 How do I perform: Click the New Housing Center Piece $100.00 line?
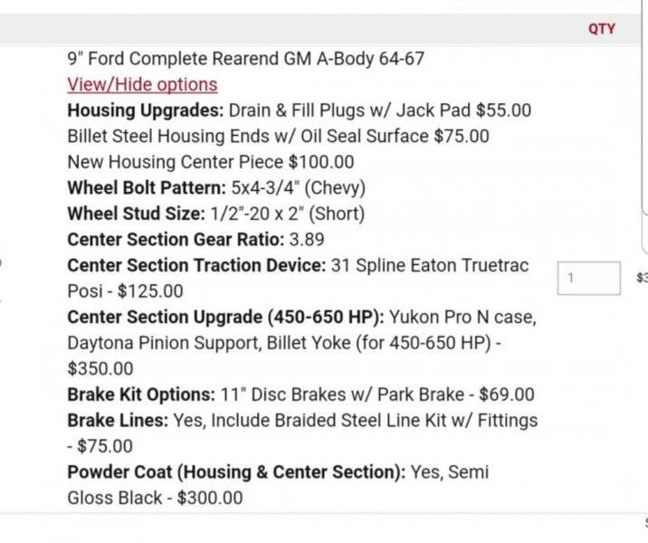(211, 162)
